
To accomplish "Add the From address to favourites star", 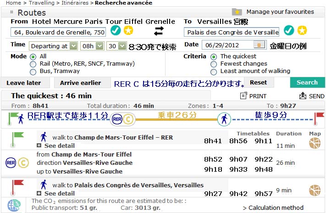I will pyautogui.click(x=128, y=30).
